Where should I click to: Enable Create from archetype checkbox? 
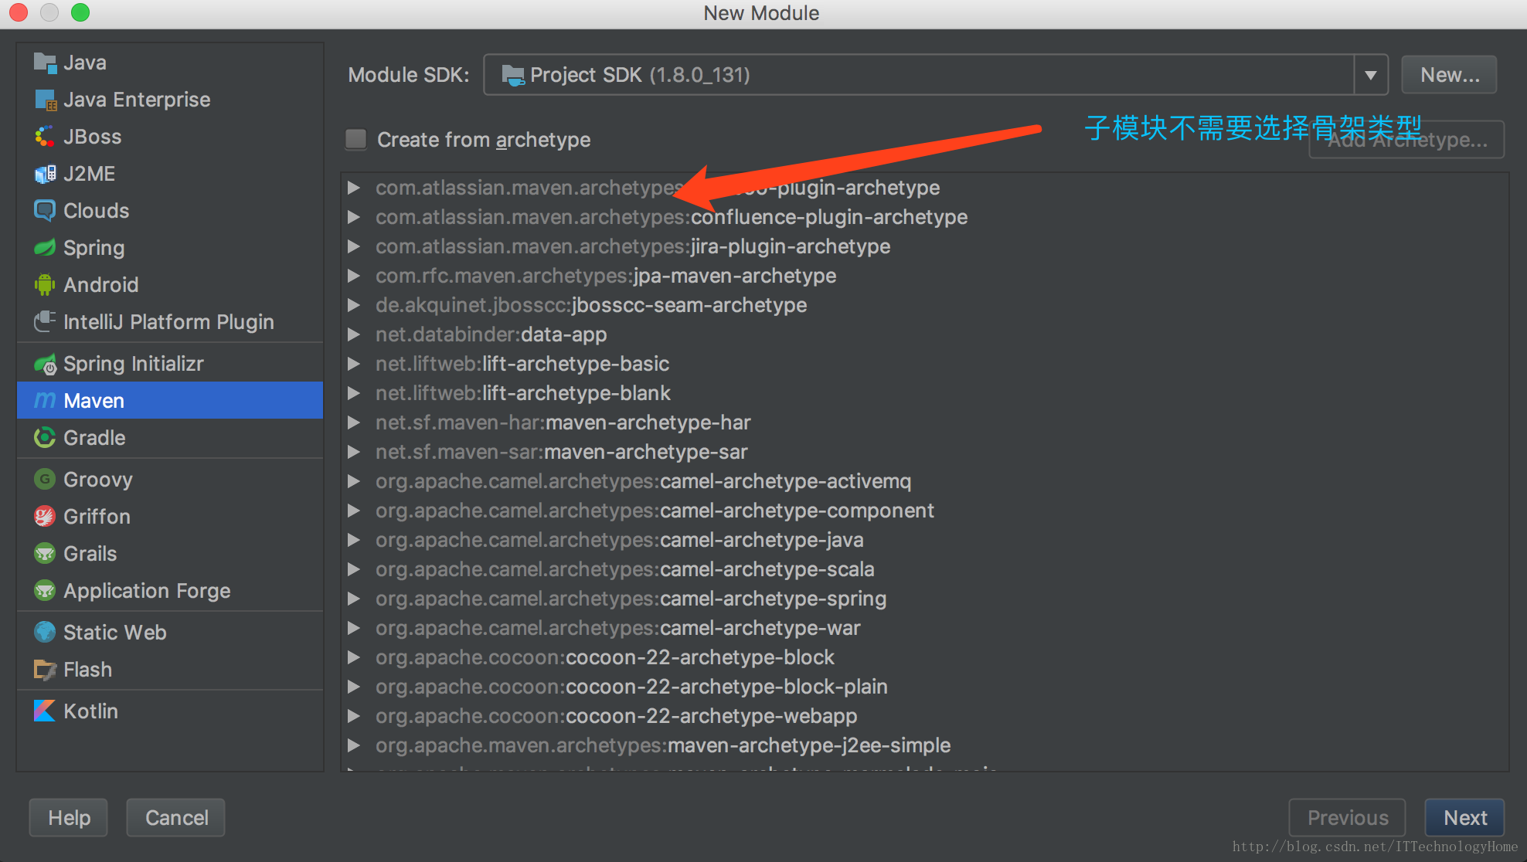click(x=355, y=139)
